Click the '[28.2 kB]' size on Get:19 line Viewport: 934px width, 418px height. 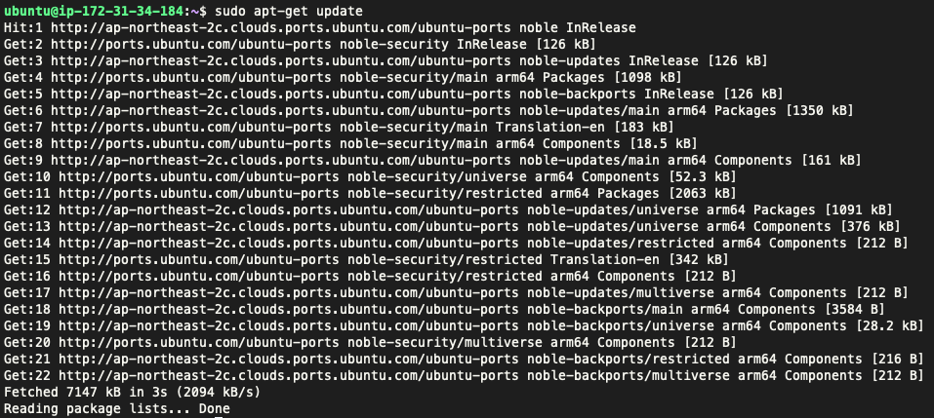(x=888, y=325)
